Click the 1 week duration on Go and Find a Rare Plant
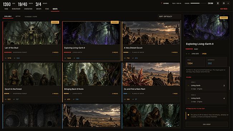The width and height of the screenshot is (233, 131). [175, 93]
